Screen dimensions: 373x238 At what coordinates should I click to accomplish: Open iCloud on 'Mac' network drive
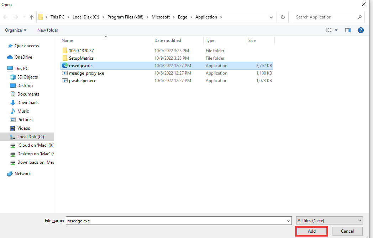pyautogui.click(x=36, y=145)
